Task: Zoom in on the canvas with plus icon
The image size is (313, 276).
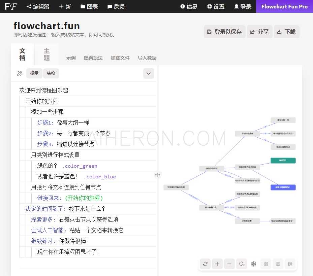Action: tap(217, 264)
